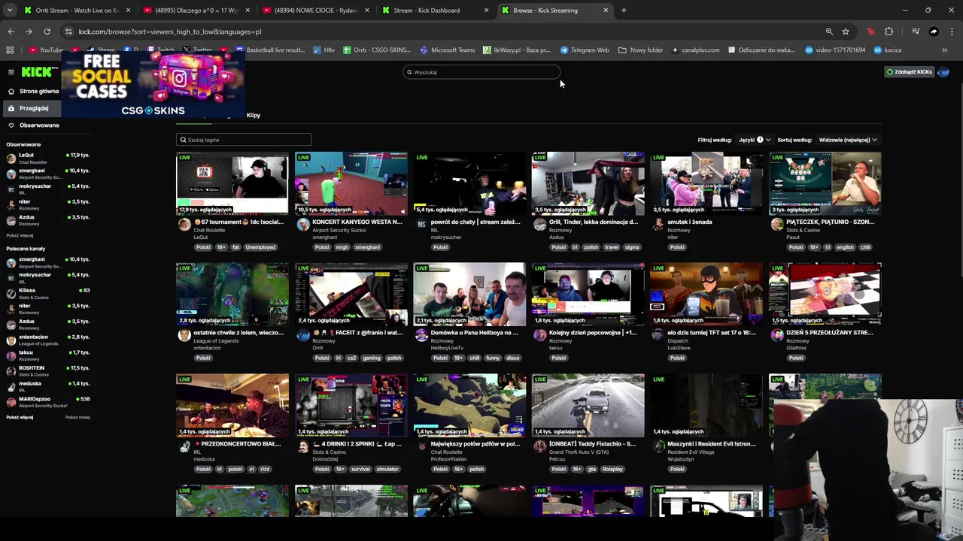
Task: Switch to Orrti Stream - Watch Live tab
Action: (77, 11)
